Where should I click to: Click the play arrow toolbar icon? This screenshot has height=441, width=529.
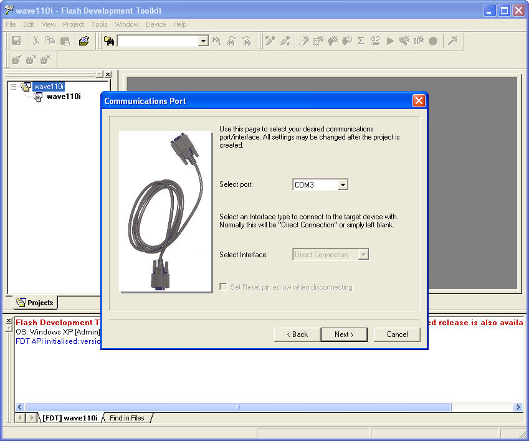click(390, 40)
